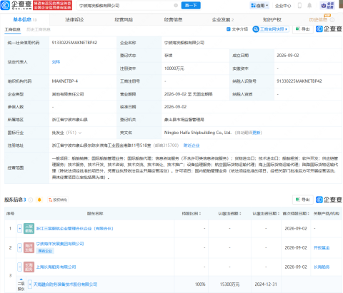
Task: Click the credit code 91330225MAKNETBP42 value
Action: (x=74, y=43)
